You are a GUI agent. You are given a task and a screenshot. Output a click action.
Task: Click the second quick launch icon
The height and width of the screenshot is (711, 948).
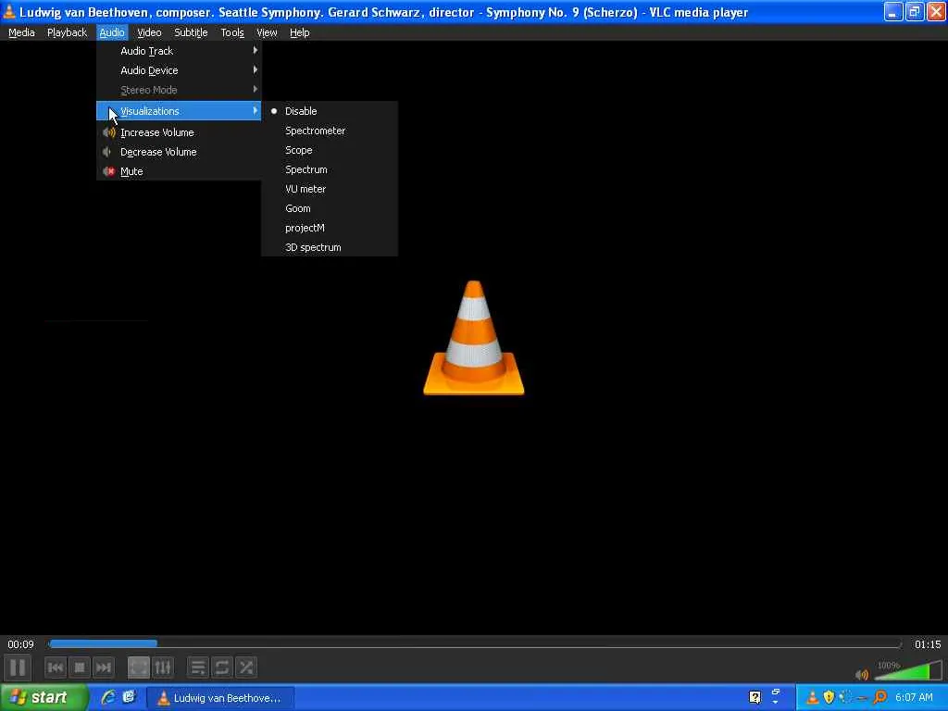click(x=129, y=697)
